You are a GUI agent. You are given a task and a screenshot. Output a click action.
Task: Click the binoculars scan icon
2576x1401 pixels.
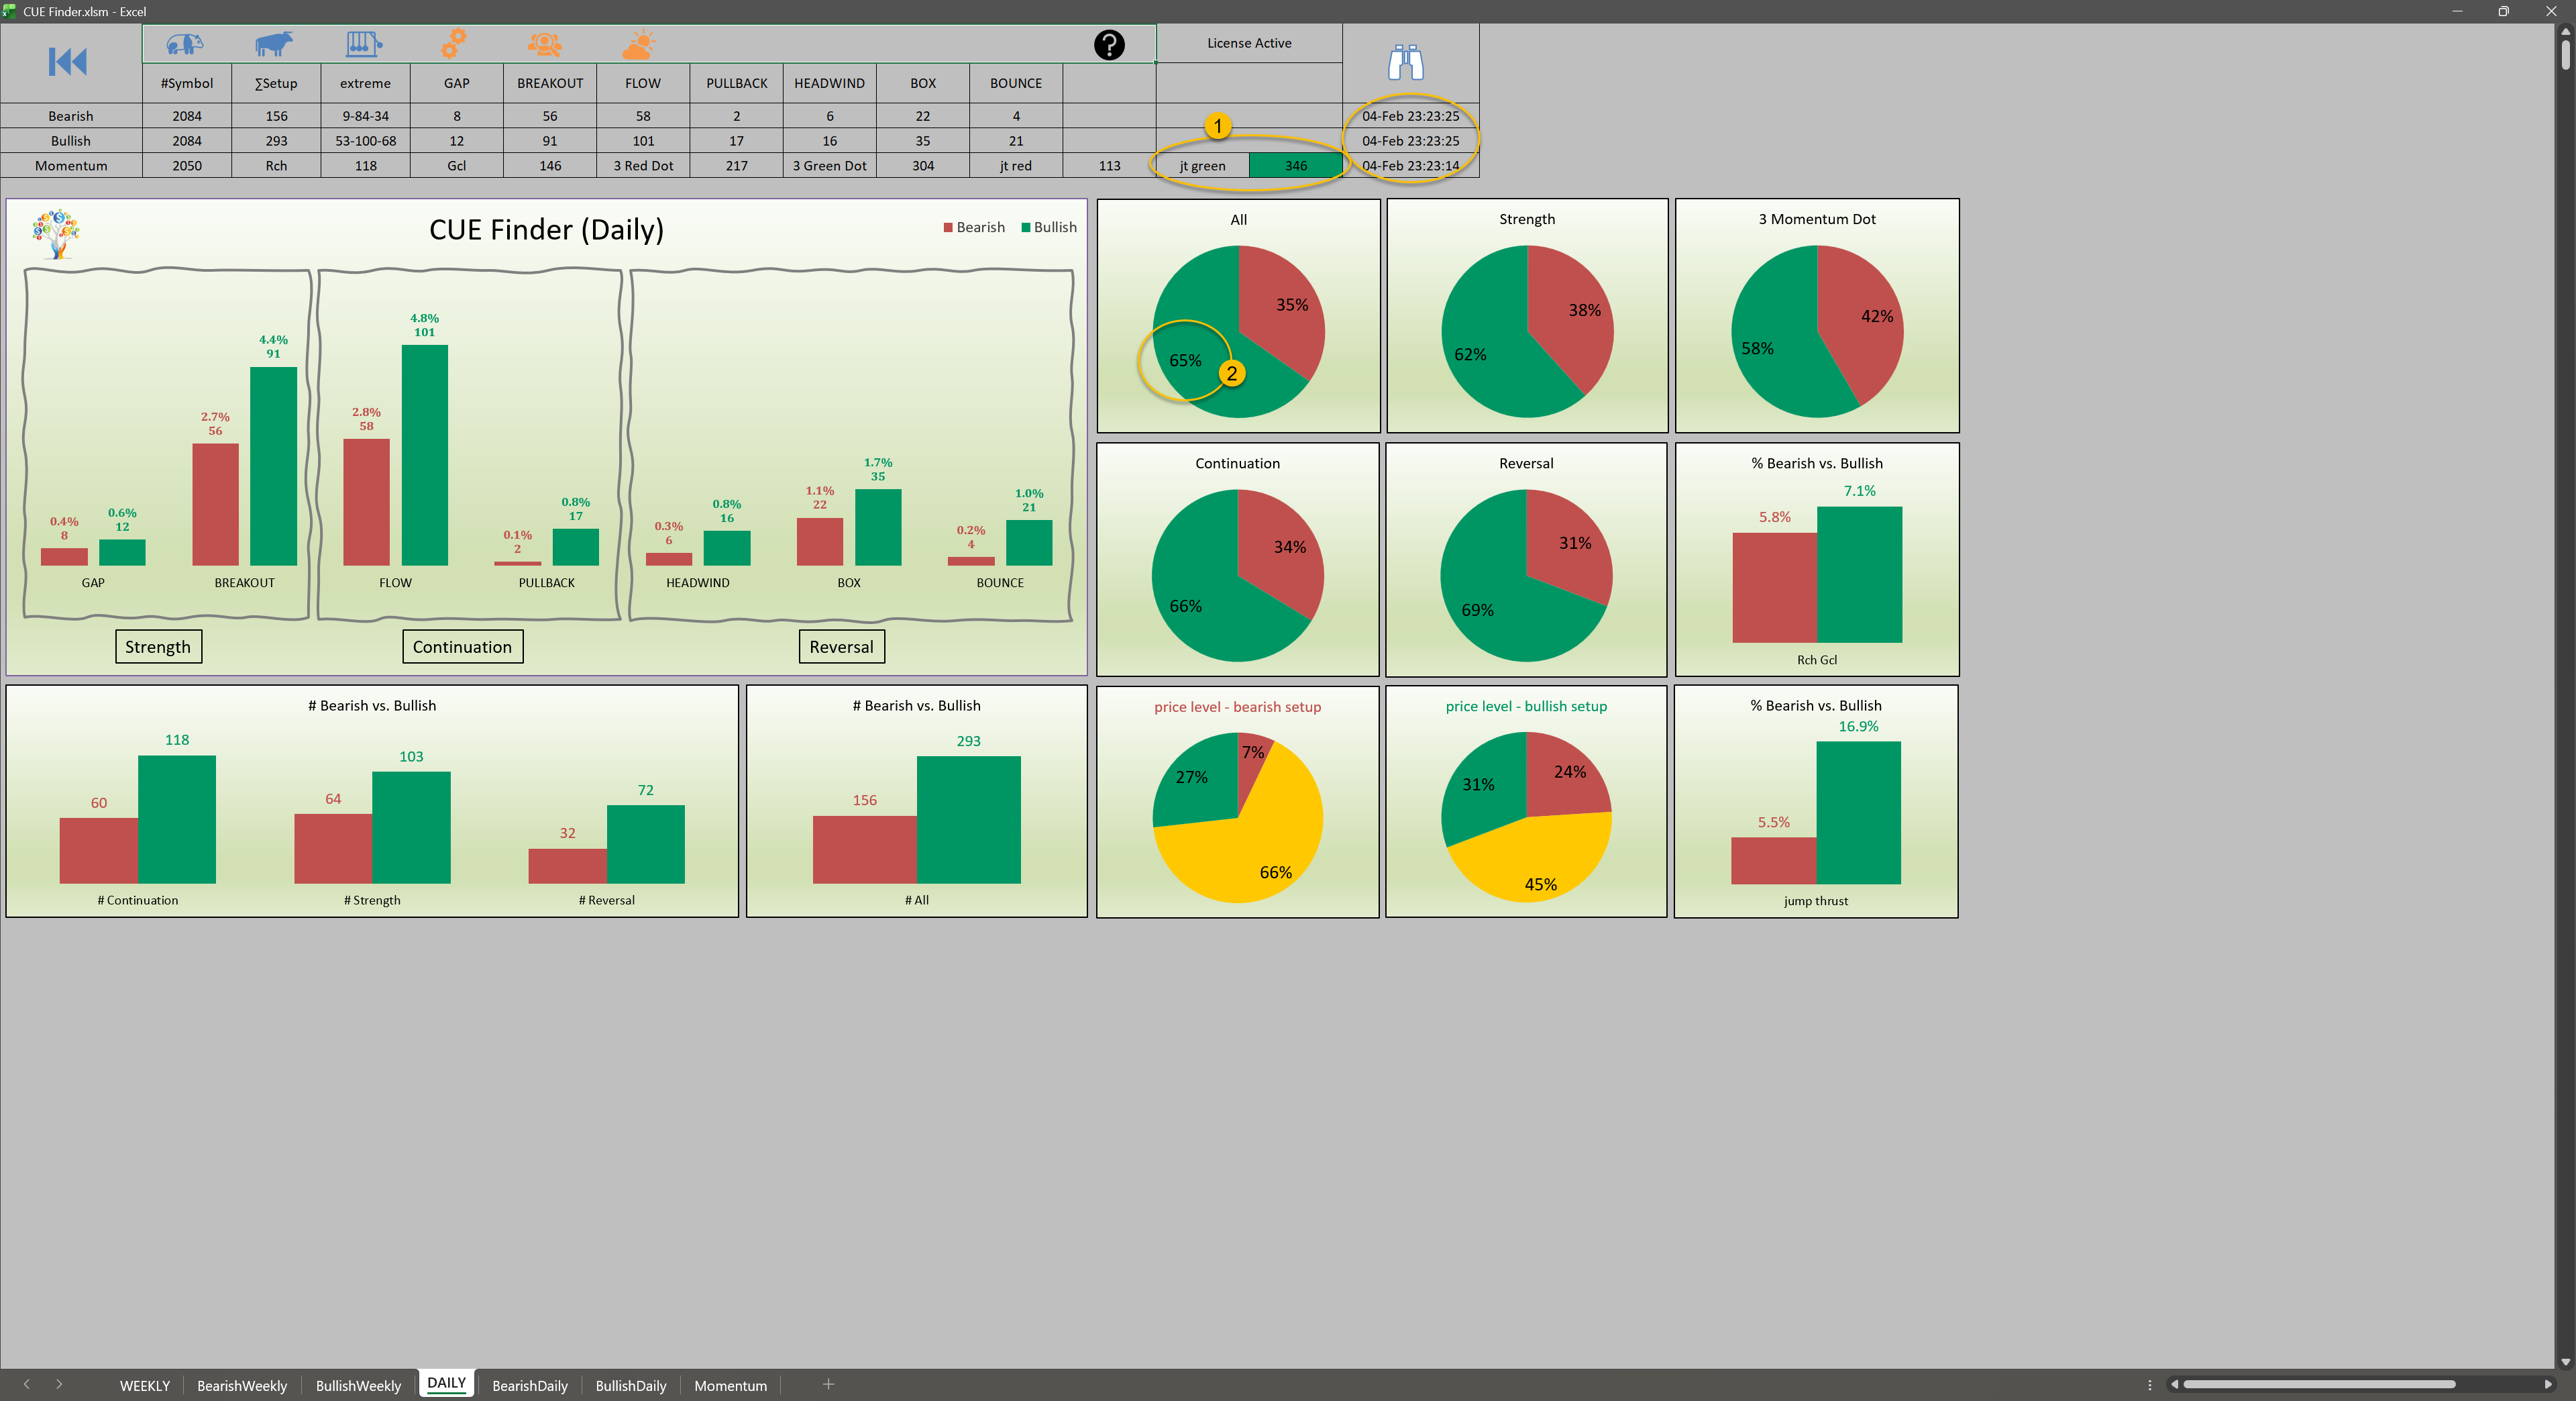coord(1406,62)
